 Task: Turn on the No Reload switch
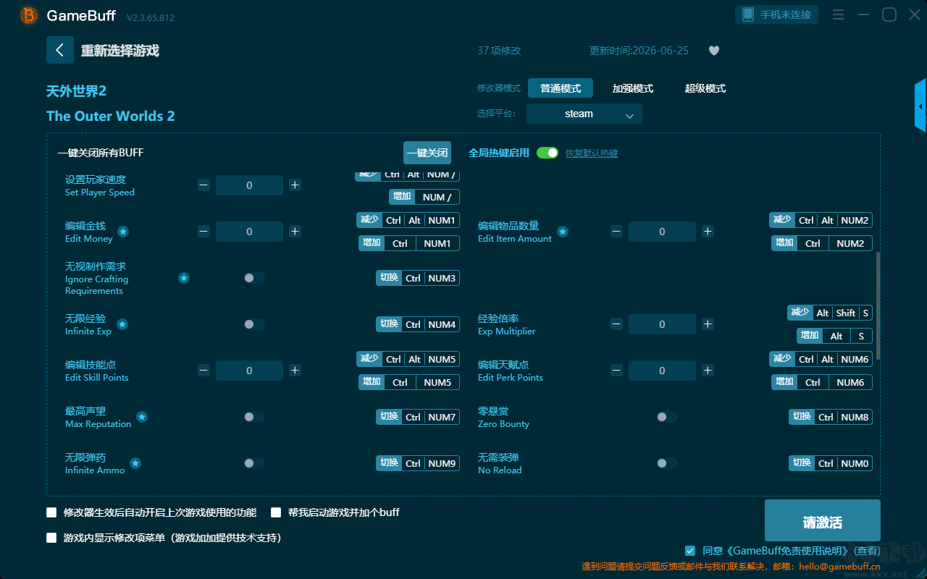coord(667,463)
